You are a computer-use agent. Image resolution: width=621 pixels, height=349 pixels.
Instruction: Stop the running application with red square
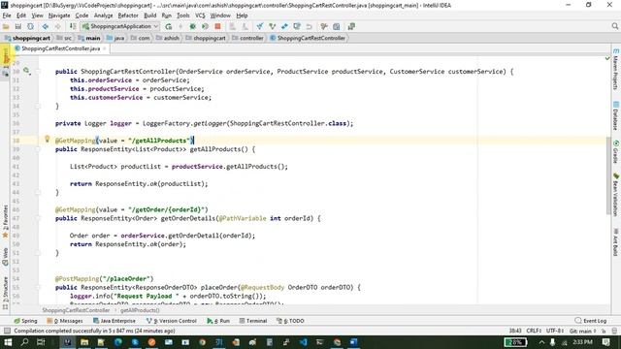coord(217,26)
